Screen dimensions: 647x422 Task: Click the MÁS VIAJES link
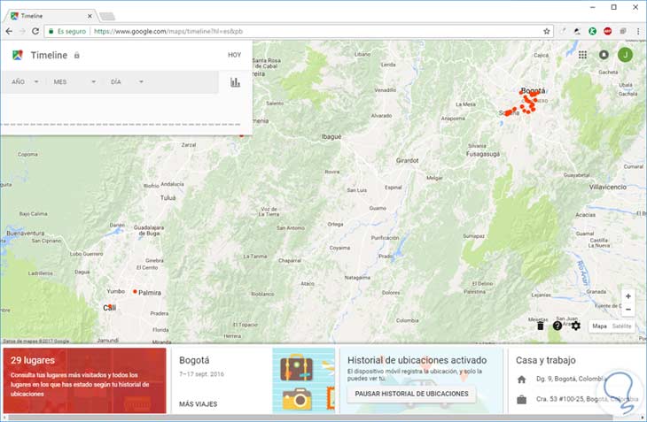(x=198, y=404)
